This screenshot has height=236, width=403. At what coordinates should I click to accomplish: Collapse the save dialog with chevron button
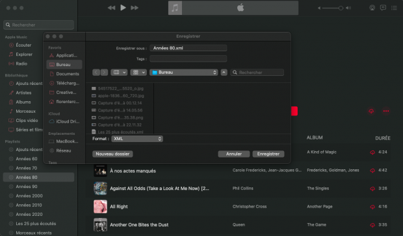pos(224,72)
